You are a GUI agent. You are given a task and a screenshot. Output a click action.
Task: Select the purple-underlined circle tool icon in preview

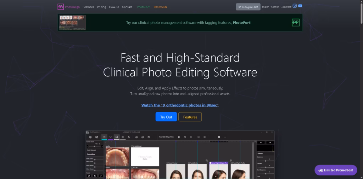[x=111, y=137]
